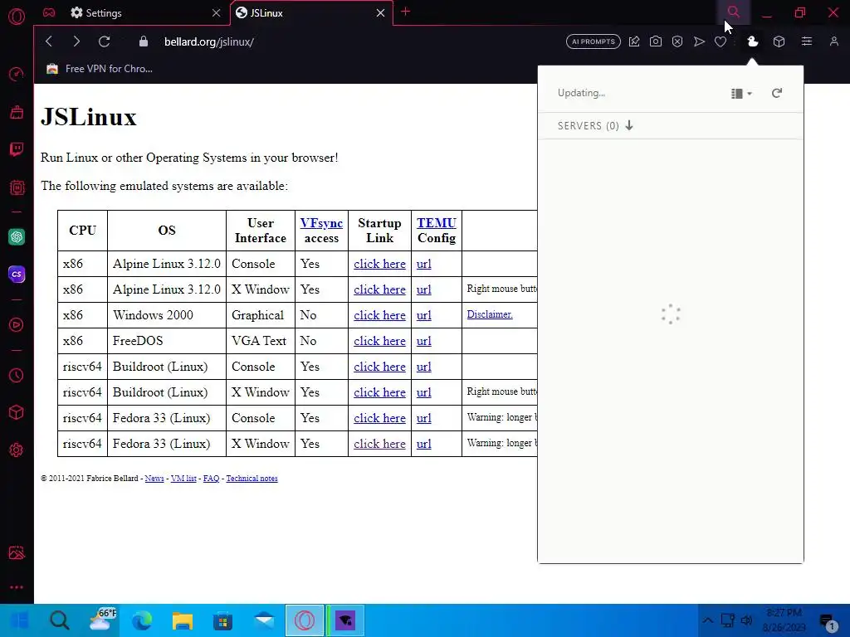Open url for Windows 2000 row

[424, 315]
